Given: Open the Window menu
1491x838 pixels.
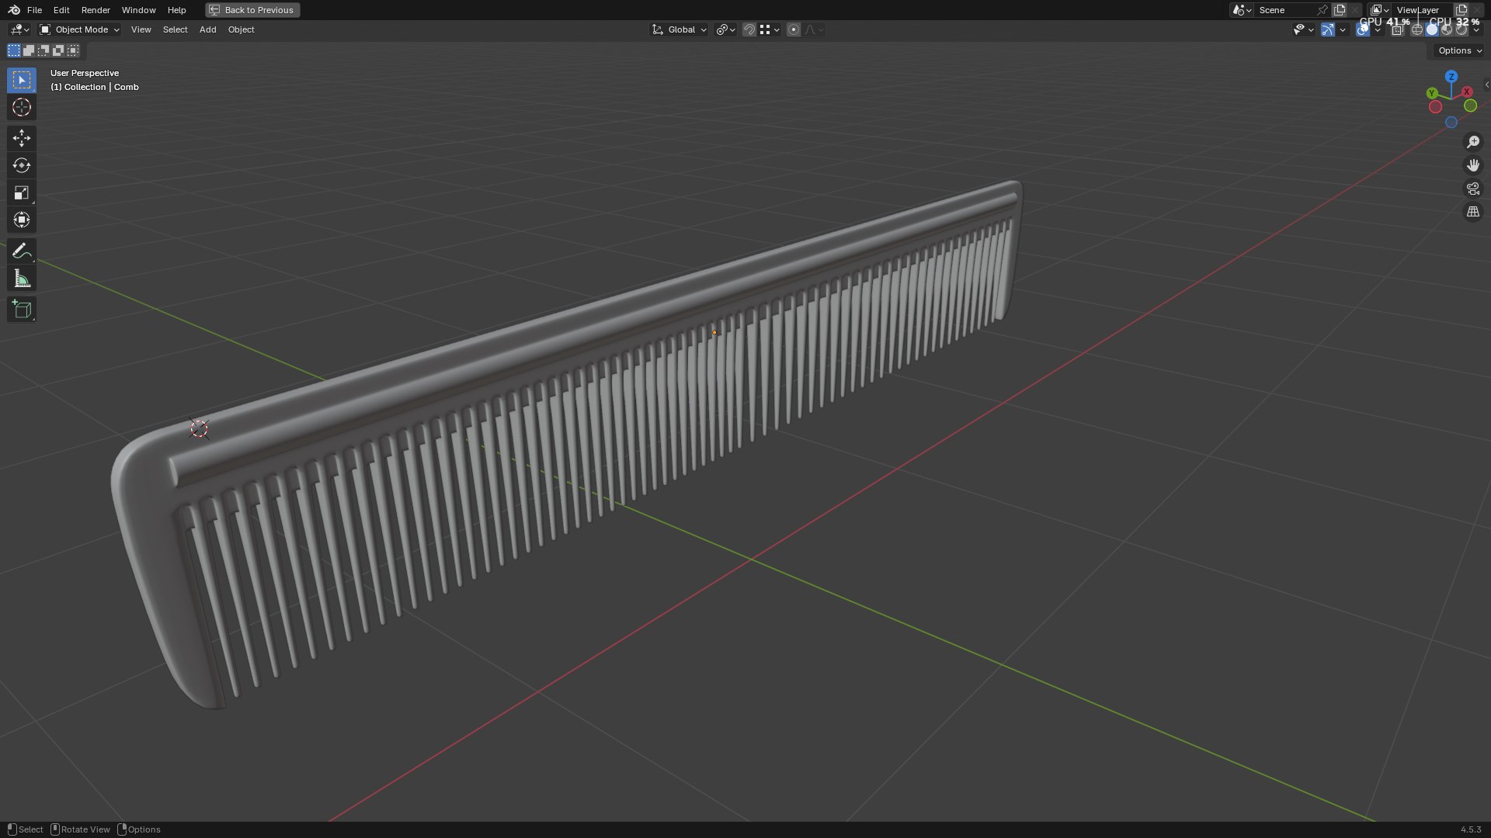Looking at the screenshot, I should coord(138,10).
